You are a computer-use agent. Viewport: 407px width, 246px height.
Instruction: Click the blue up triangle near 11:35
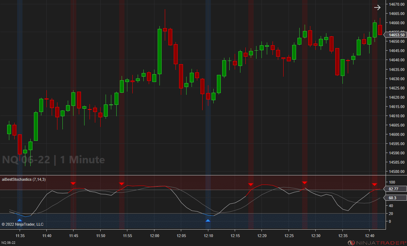coord(20,221)
